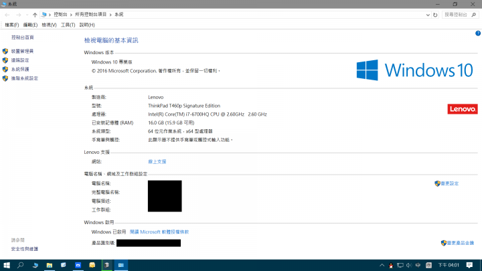Click the computer icon in address bar

tap(44, 15)
